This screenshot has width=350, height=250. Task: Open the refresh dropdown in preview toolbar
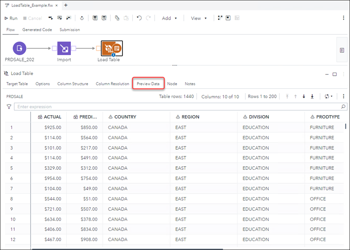tap(328, 96)
